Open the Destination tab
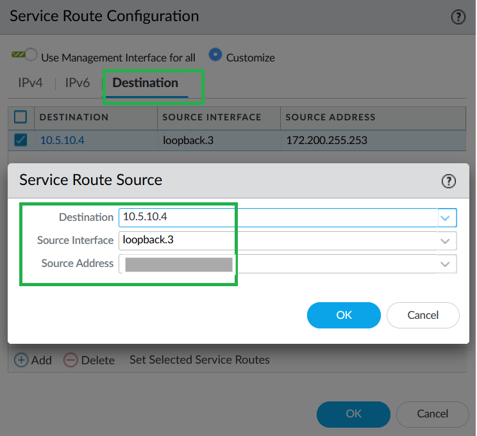The image size is (477, 436). point(146,83)
